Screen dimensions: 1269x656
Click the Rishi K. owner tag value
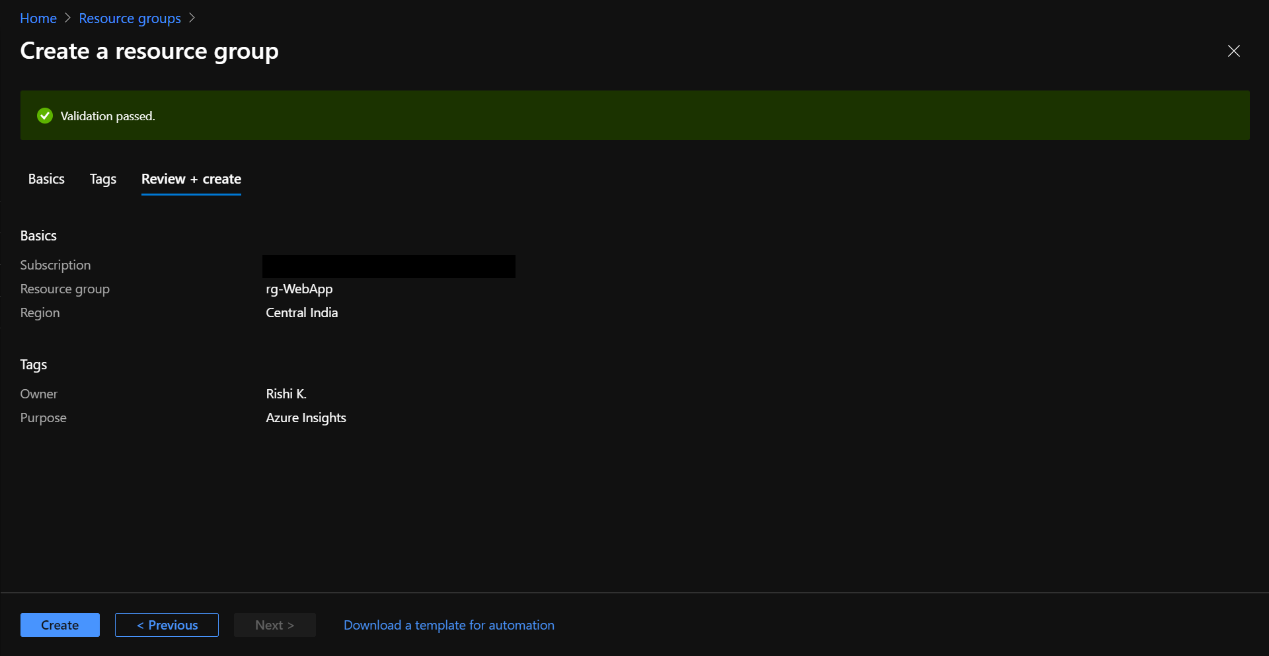pos(286,394)
